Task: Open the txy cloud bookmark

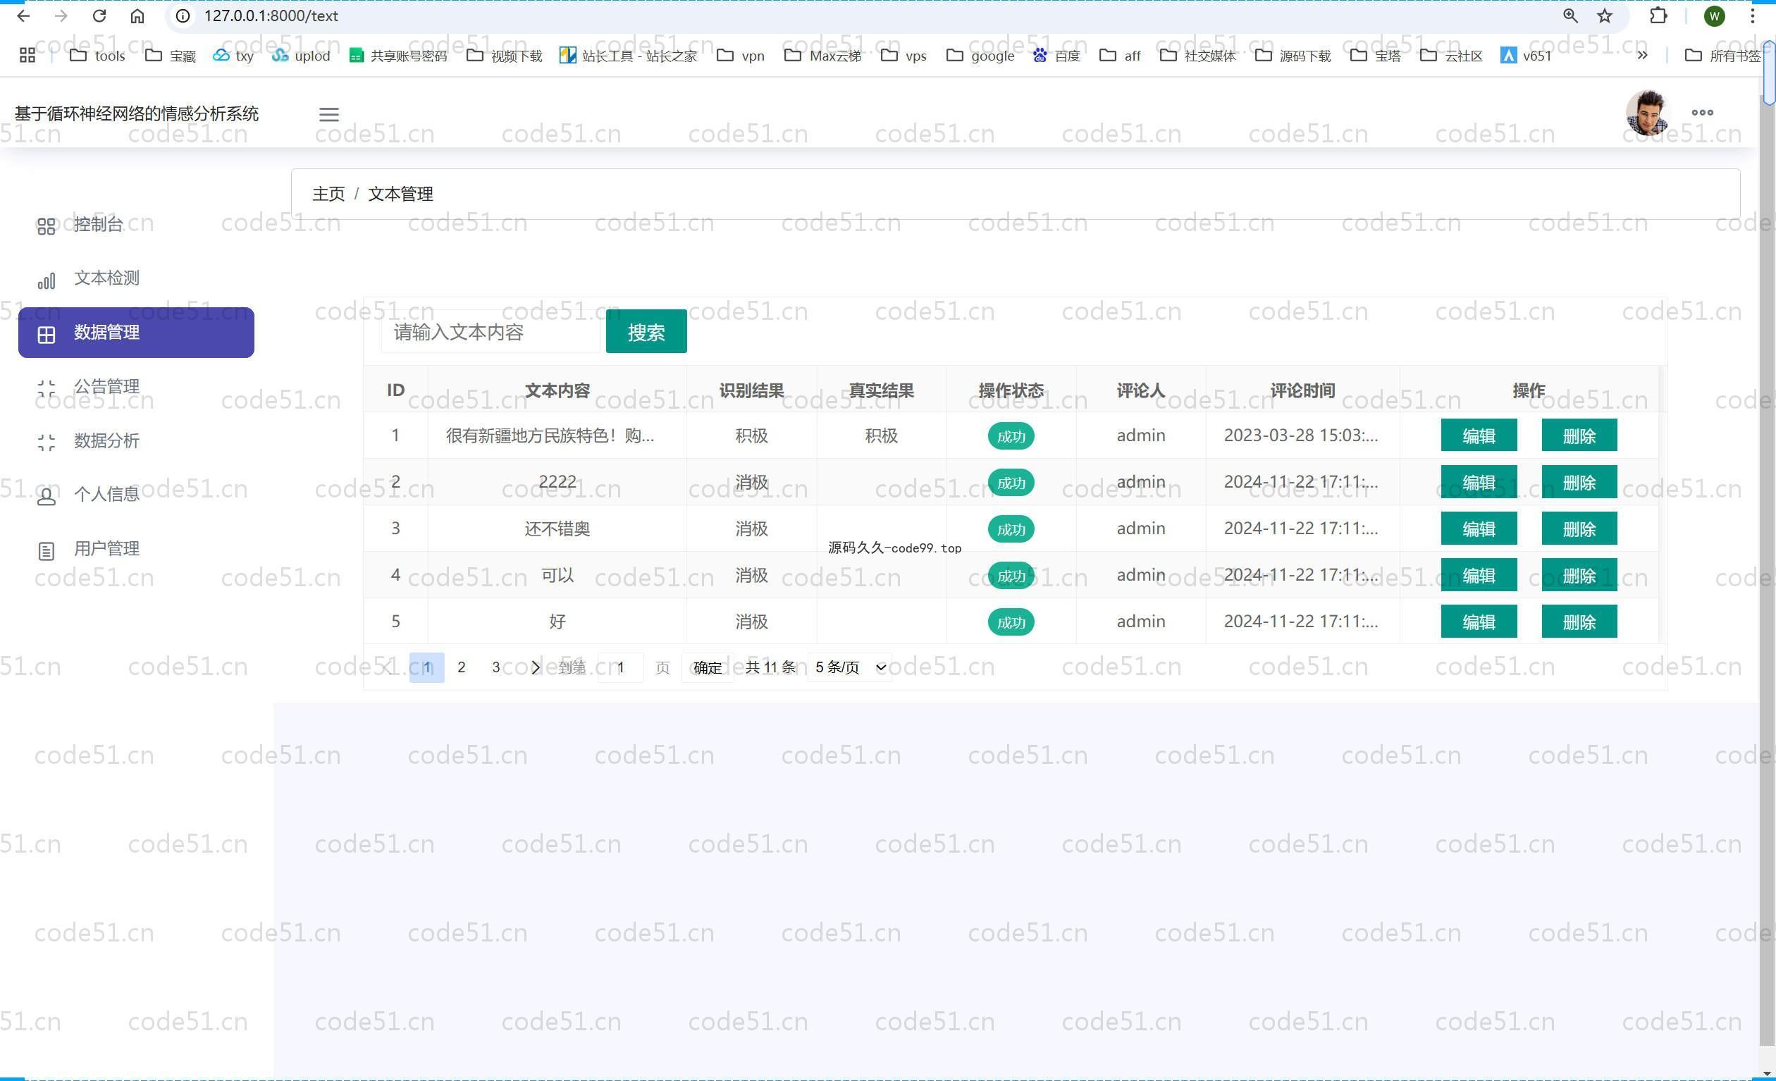Action: 233,56
